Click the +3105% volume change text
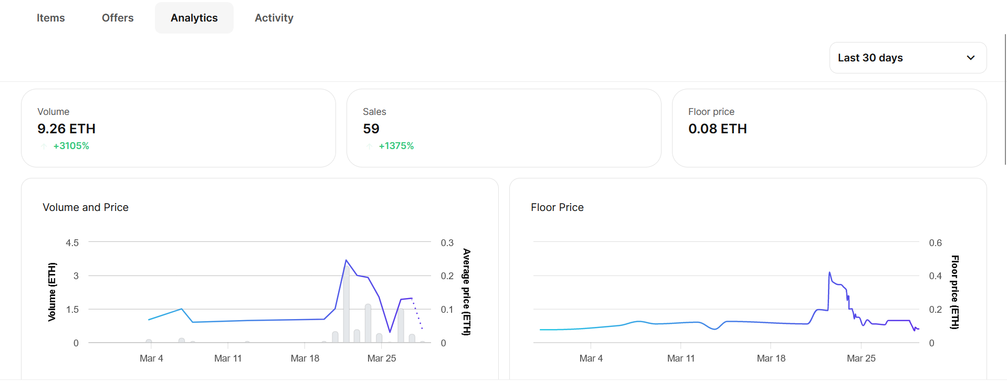Viewport: 1007px width, 381px height. click(71, 146)
